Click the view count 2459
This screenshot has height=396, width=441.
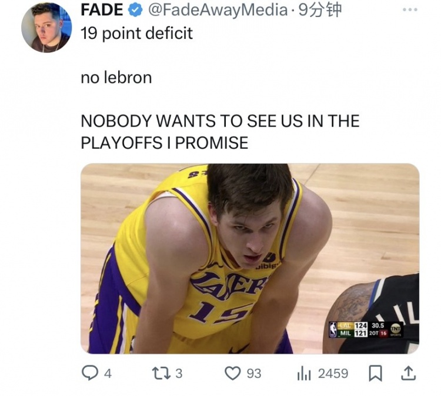(333, 374)
